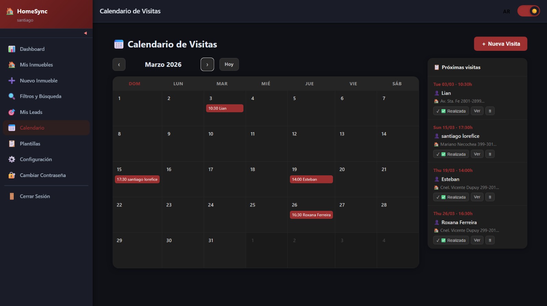This screenshot has width=547, height=306.
Task: Open the 17:30 santiago lorefice event
Action: pos(137,179)
